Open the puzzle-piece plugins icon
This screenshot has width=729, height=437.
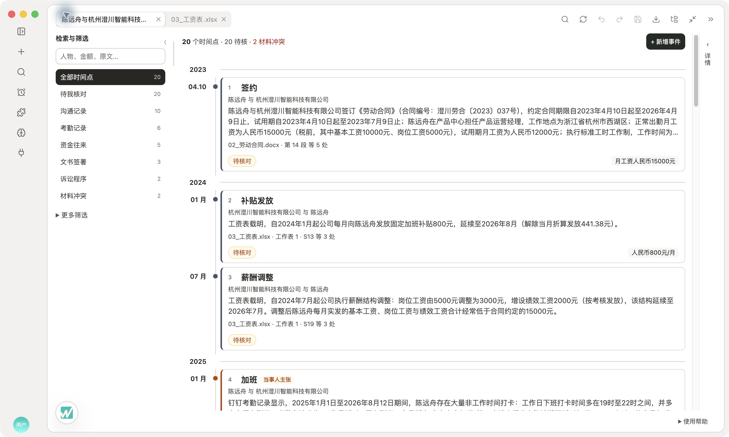click(21, 112)
